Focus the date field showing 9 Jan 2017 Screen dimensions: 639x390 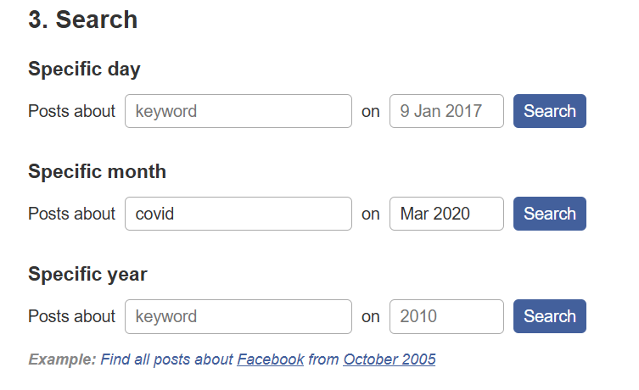pyautogui.click(x=446, y=111)
